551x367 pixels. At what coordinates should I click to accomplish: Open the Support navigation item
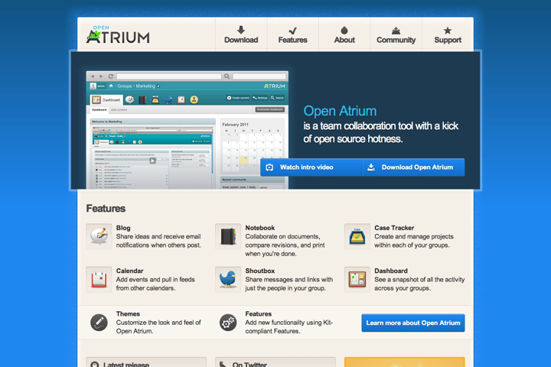pyautogui.click(x=448, y=34)
